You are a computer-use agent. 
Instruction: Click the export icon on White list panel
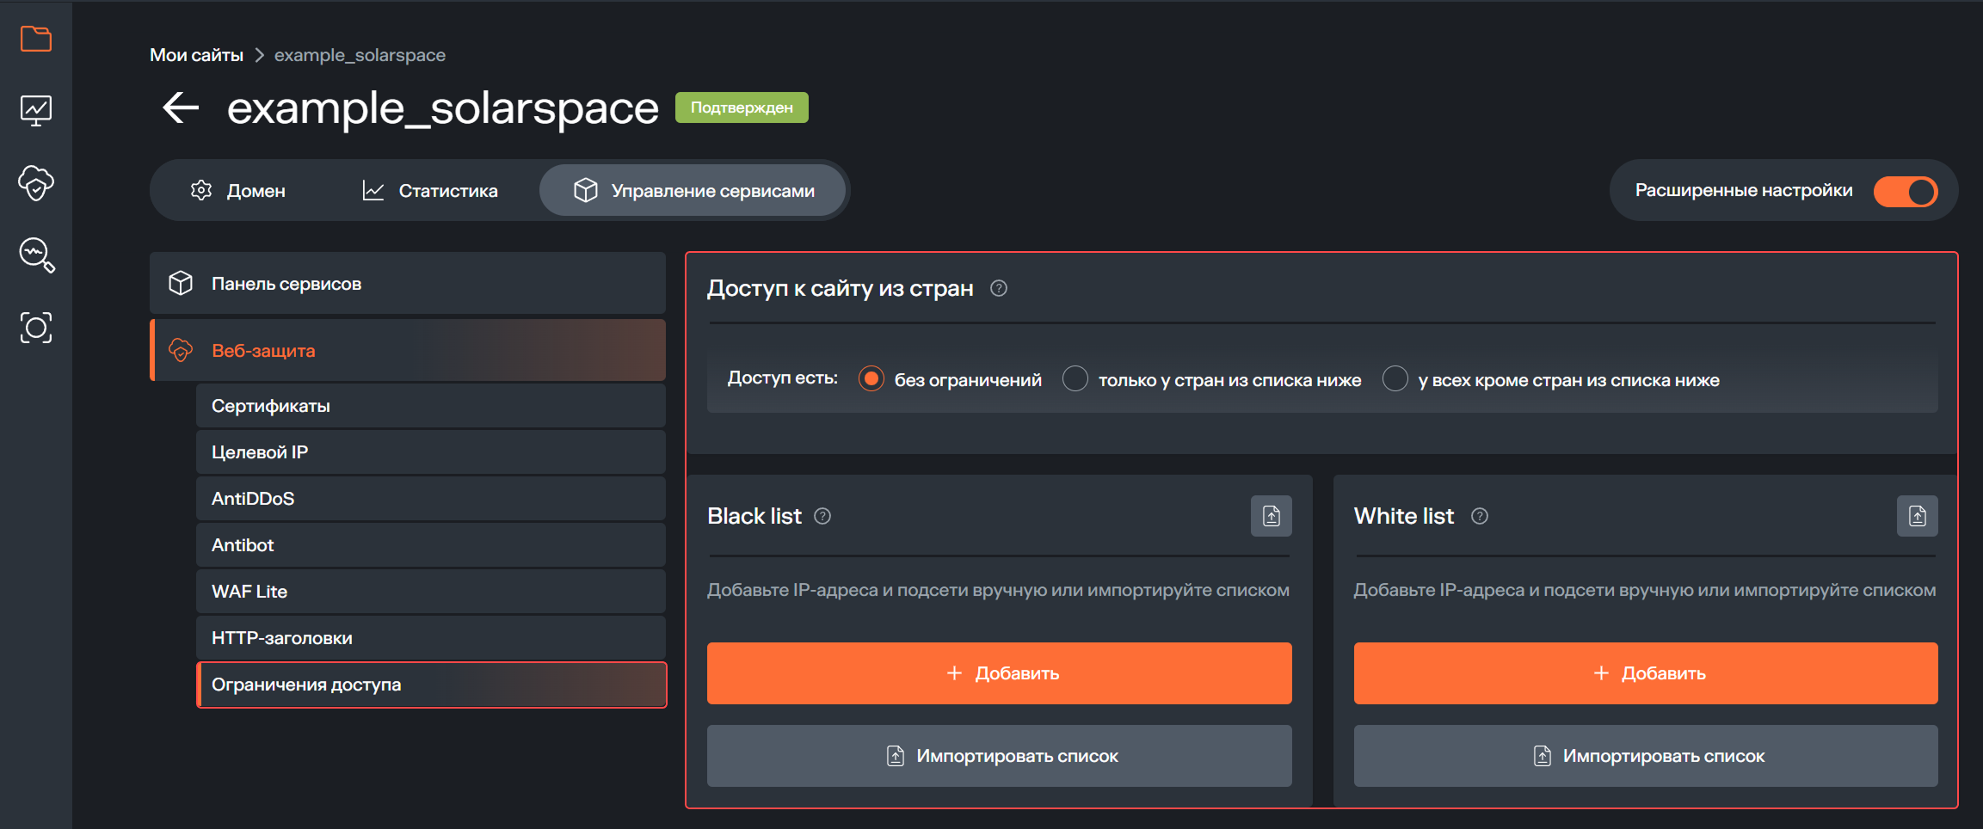click(1918, 516)
